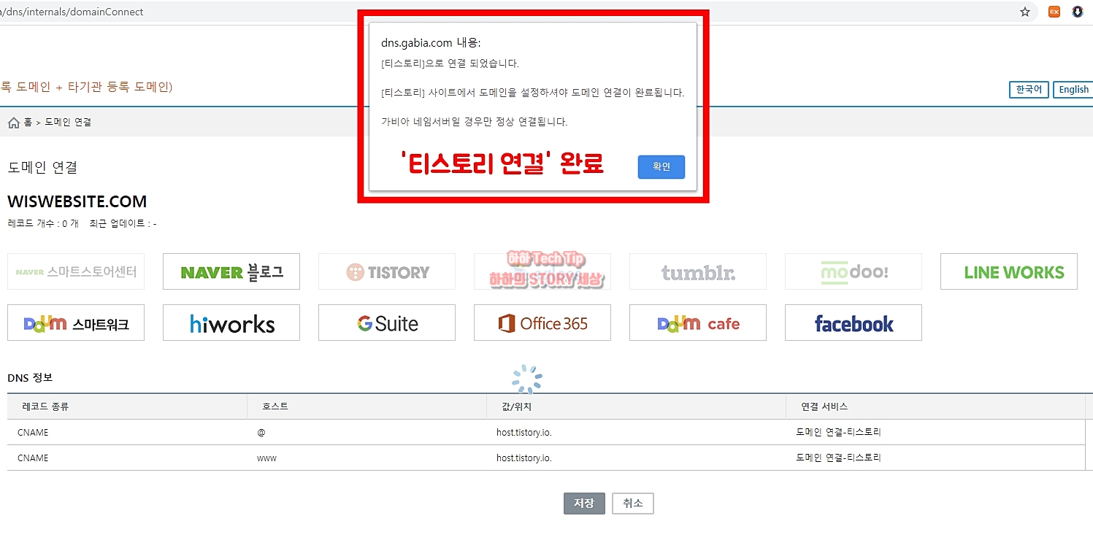Select the modoo! service tile
The width and height of the screenshot is (1093, 540).
854,271
